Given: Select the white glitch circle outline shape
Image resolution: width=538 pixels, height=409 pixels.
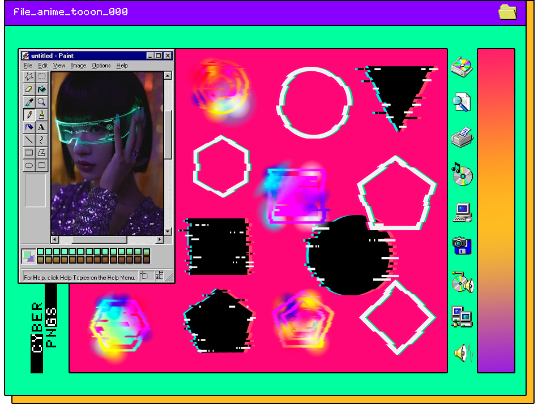Looking at the screenshot, I should click(x=314, y=102).
